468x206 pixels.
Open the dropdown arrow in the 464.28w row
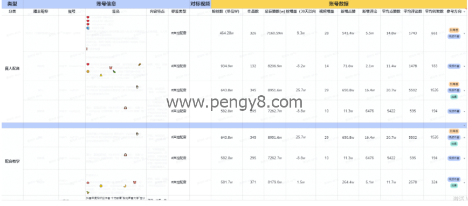(x=464, y=33)
